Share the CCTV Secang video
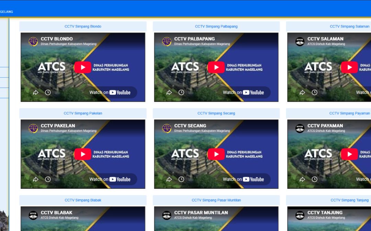Image resolution: width=371 pixels, height=231 pixels. (169, 179)
